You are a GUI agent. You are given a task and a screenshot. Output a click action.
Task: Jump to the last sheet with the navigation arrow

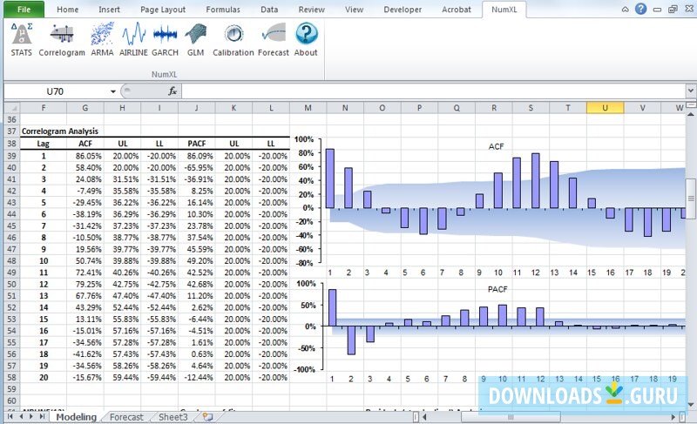[x=44, y=417]
